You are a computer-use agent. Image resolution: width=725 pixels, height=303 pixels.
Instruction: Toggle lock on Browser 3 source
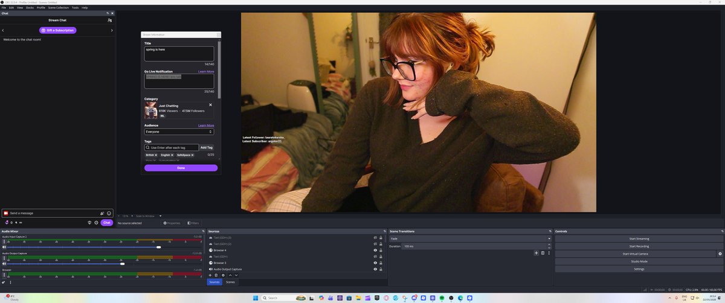click(x=381, y=263)
